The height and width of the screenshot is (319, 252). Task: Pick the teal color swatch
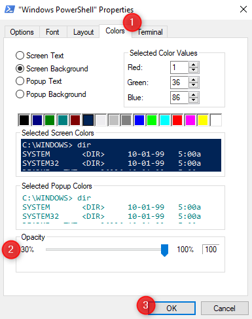tap(63, 120)
